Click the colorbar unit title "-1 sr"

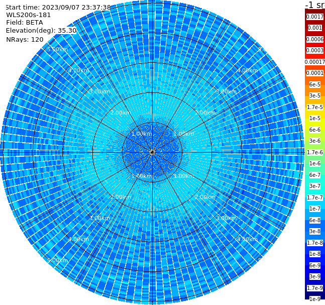coord(315,5)
